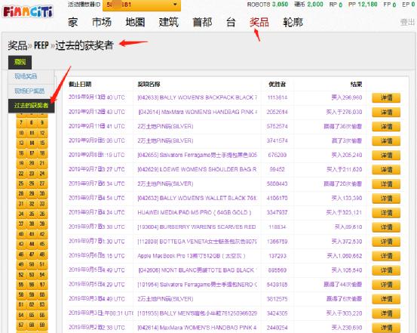
Task: Go to page 69
Action: (x=42, y=325)
